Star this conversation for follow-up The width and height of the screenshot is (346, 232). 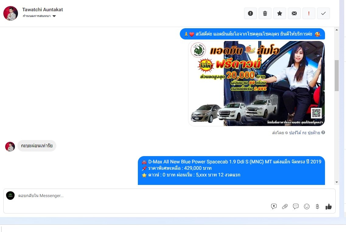280,13
